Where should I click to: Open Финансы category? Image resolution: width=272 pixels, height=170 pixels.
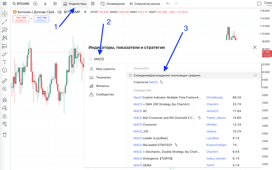[99, 86]
